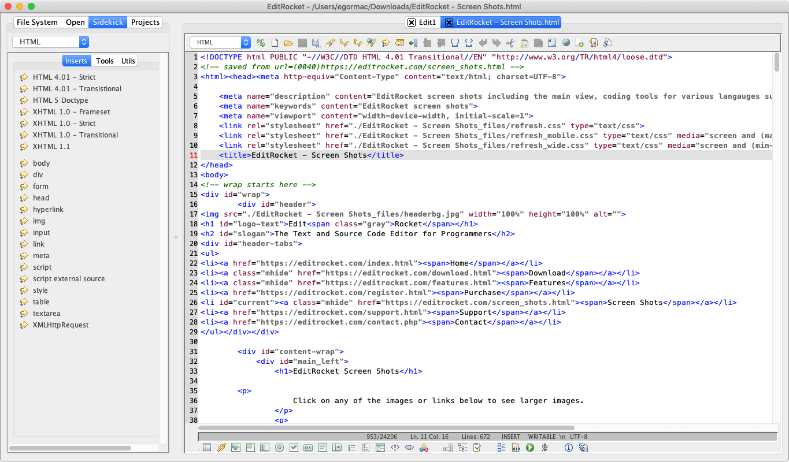The image size is (789, 462).
Task: Close the Edit1 tab
Action: click(412, 23)
